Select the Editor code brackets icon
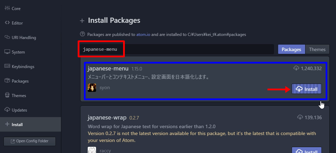Image resolution: width=336 pixels, height=153 pixels. [7, 22]
